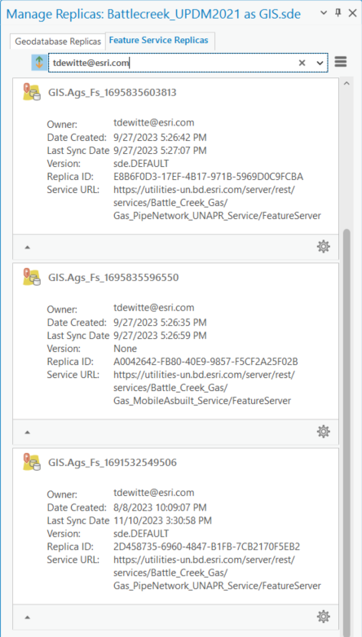Click Last Sync Date 9/27/2023 5:27:07 PM
The image size is (362, 637).
pyautogui.click(x=160, y=151)
